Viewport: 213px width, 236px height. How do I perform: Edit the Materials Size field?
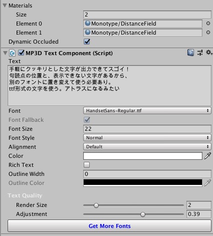coord(147,15)
